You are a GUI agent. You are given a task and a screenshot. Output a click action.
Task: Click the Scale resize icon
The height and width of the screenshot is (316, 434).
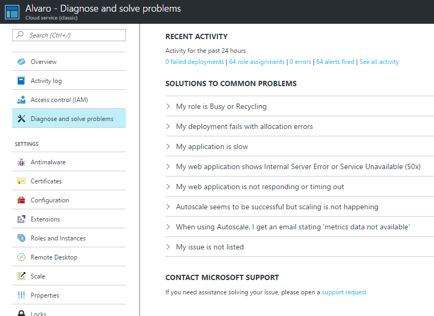(21, 276)
